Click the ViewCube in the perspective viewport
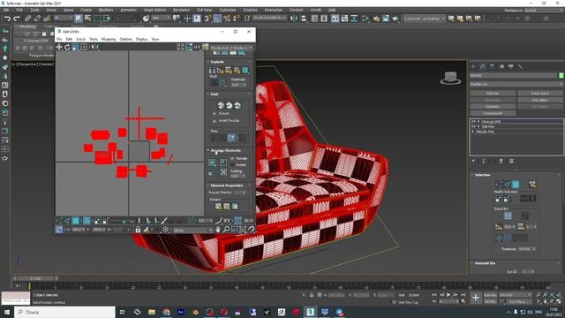 coord(450,78)
